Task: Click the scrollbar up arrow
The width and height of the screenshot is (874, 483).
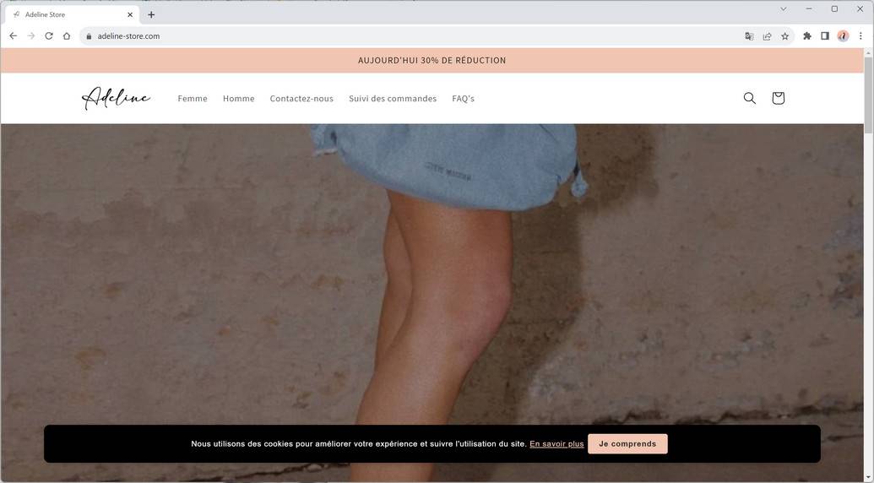Action: click(x=868, y=52)
